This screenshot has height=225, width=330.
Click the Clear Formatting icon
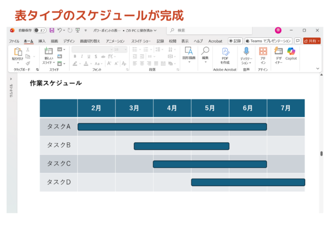pos(124,63)
